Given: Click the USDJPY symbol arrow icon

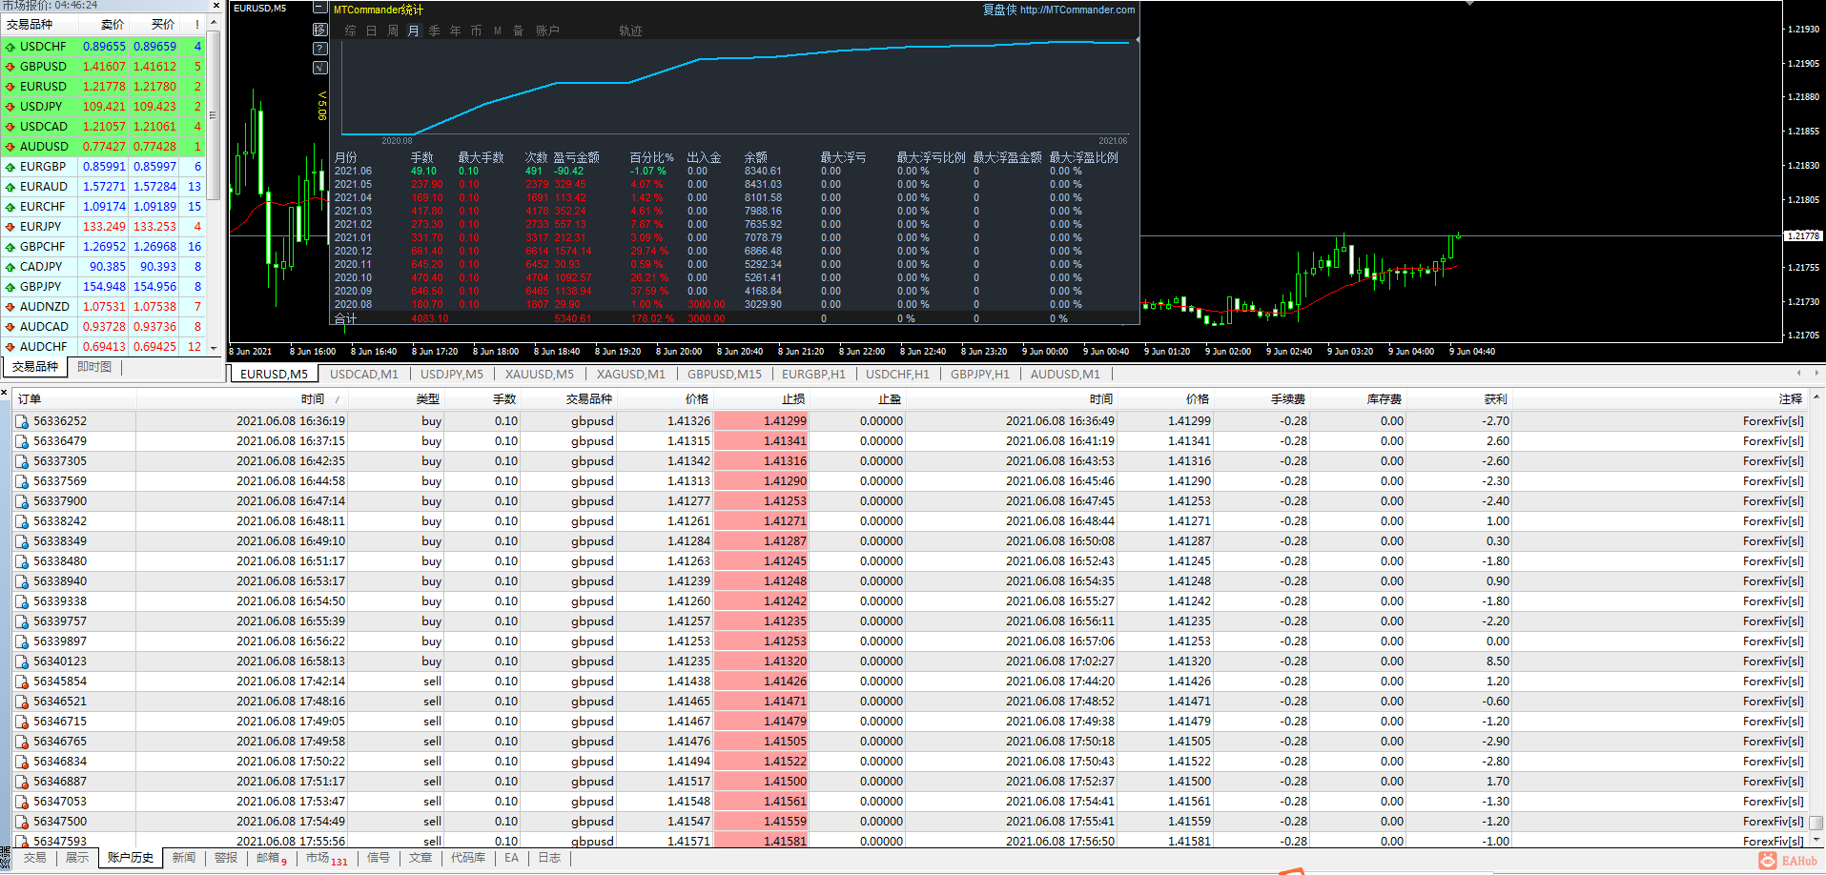Looking at the screenshot, I should 10,107.
